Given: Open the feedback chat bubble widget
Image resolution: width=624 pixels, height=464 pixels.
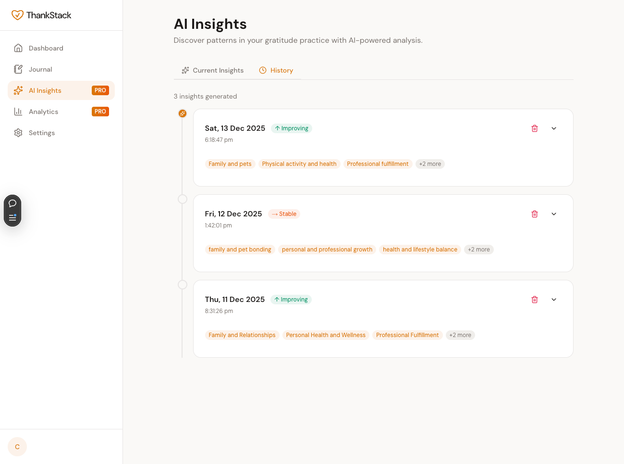Looking at the screenshot, I should [12, 203].
